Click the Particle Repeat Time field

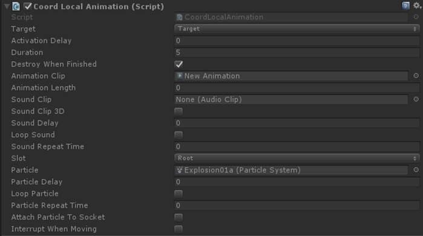click(x=297, y=205)
